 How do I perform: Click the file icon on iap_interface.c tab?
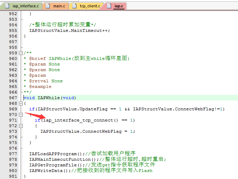point(7,6)
